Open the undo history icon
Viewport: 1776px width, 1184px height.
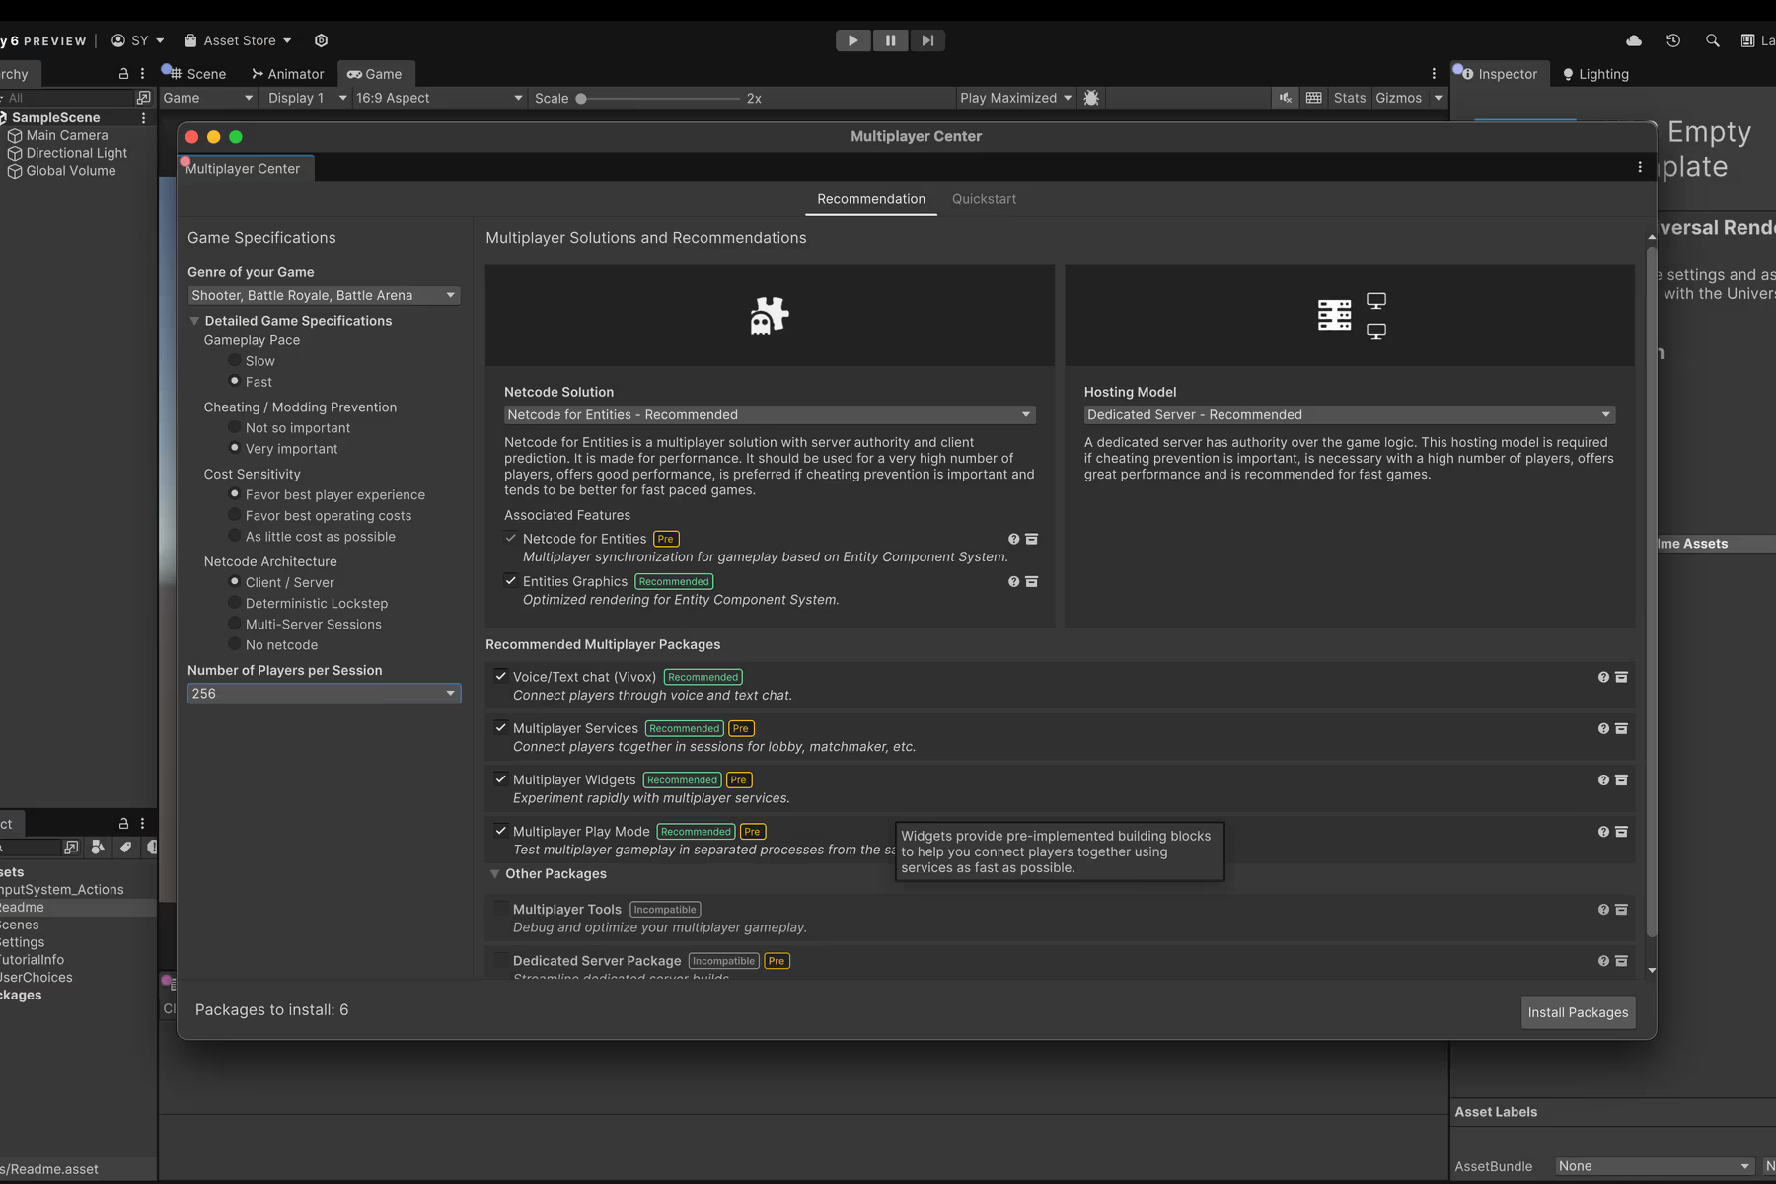[x=1673, y=40]
